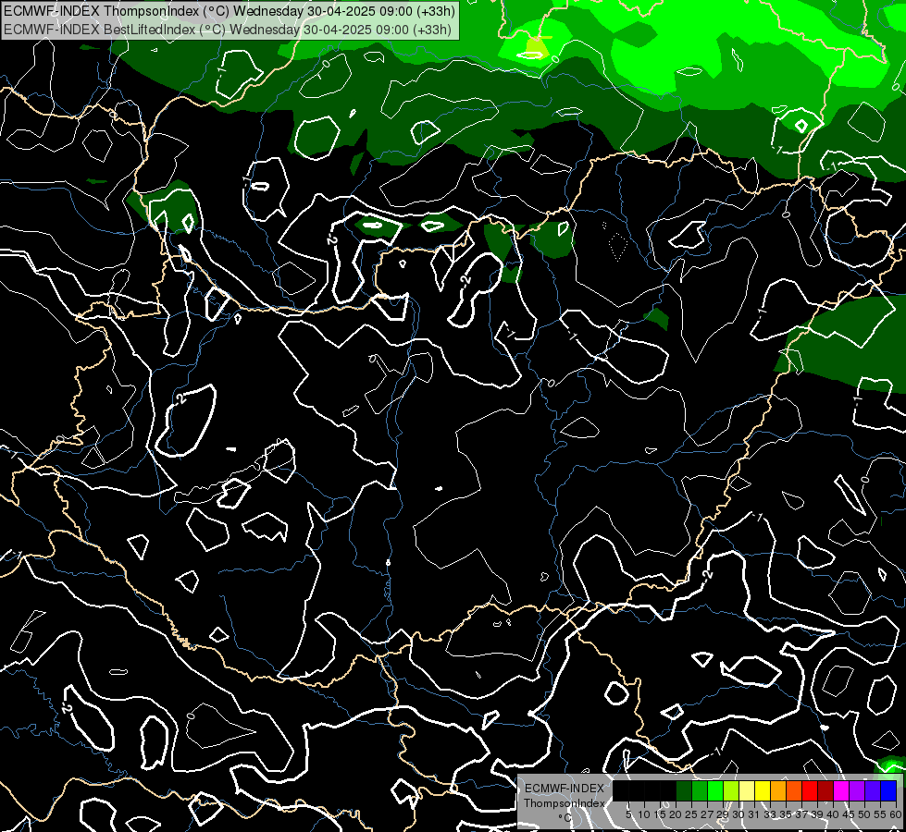Screen dimensions: 906x832
Task: Click legend tick value 31
Action: 754,814
